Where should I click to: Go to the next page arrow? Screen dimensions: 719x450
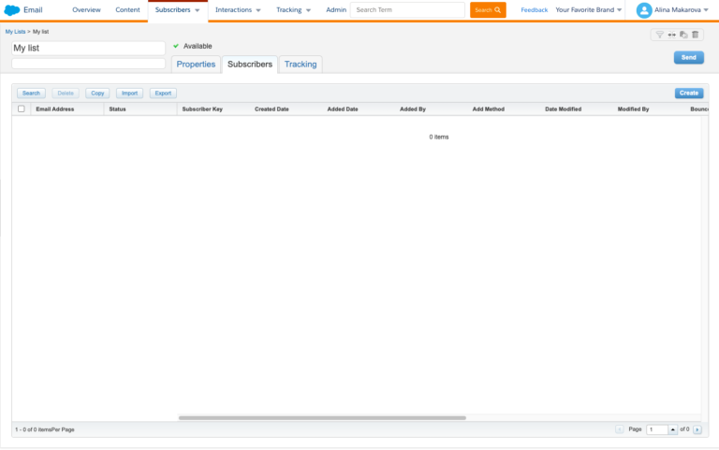(x=698, y=429)
